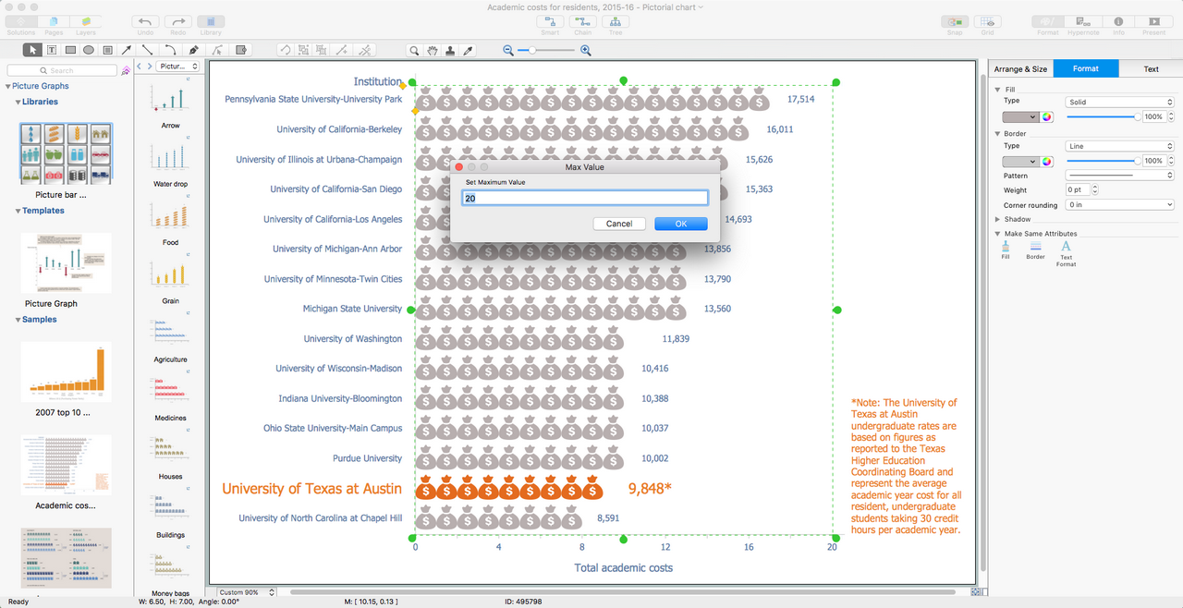Toggle the Grid visibility button
Image resolution: width=1183 pixels, height=608 pixels.
987,22
